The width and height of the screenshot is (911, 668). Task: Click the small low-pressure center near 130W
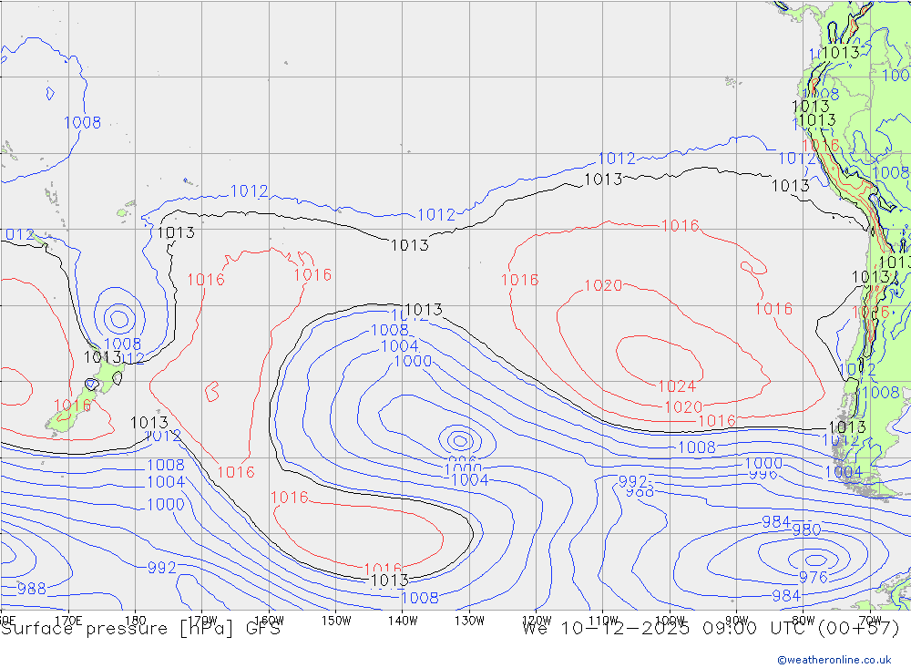(458, 438)
